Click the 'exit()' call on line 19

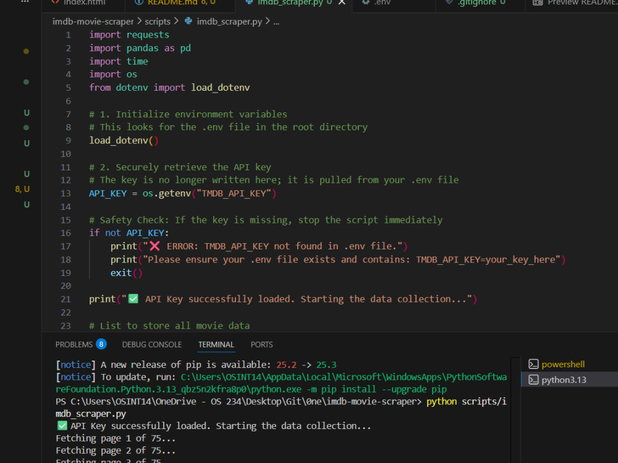click(126, 273)
